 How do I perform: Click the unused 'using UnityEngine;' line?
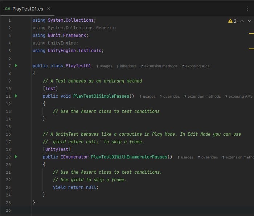pos(55,43)
